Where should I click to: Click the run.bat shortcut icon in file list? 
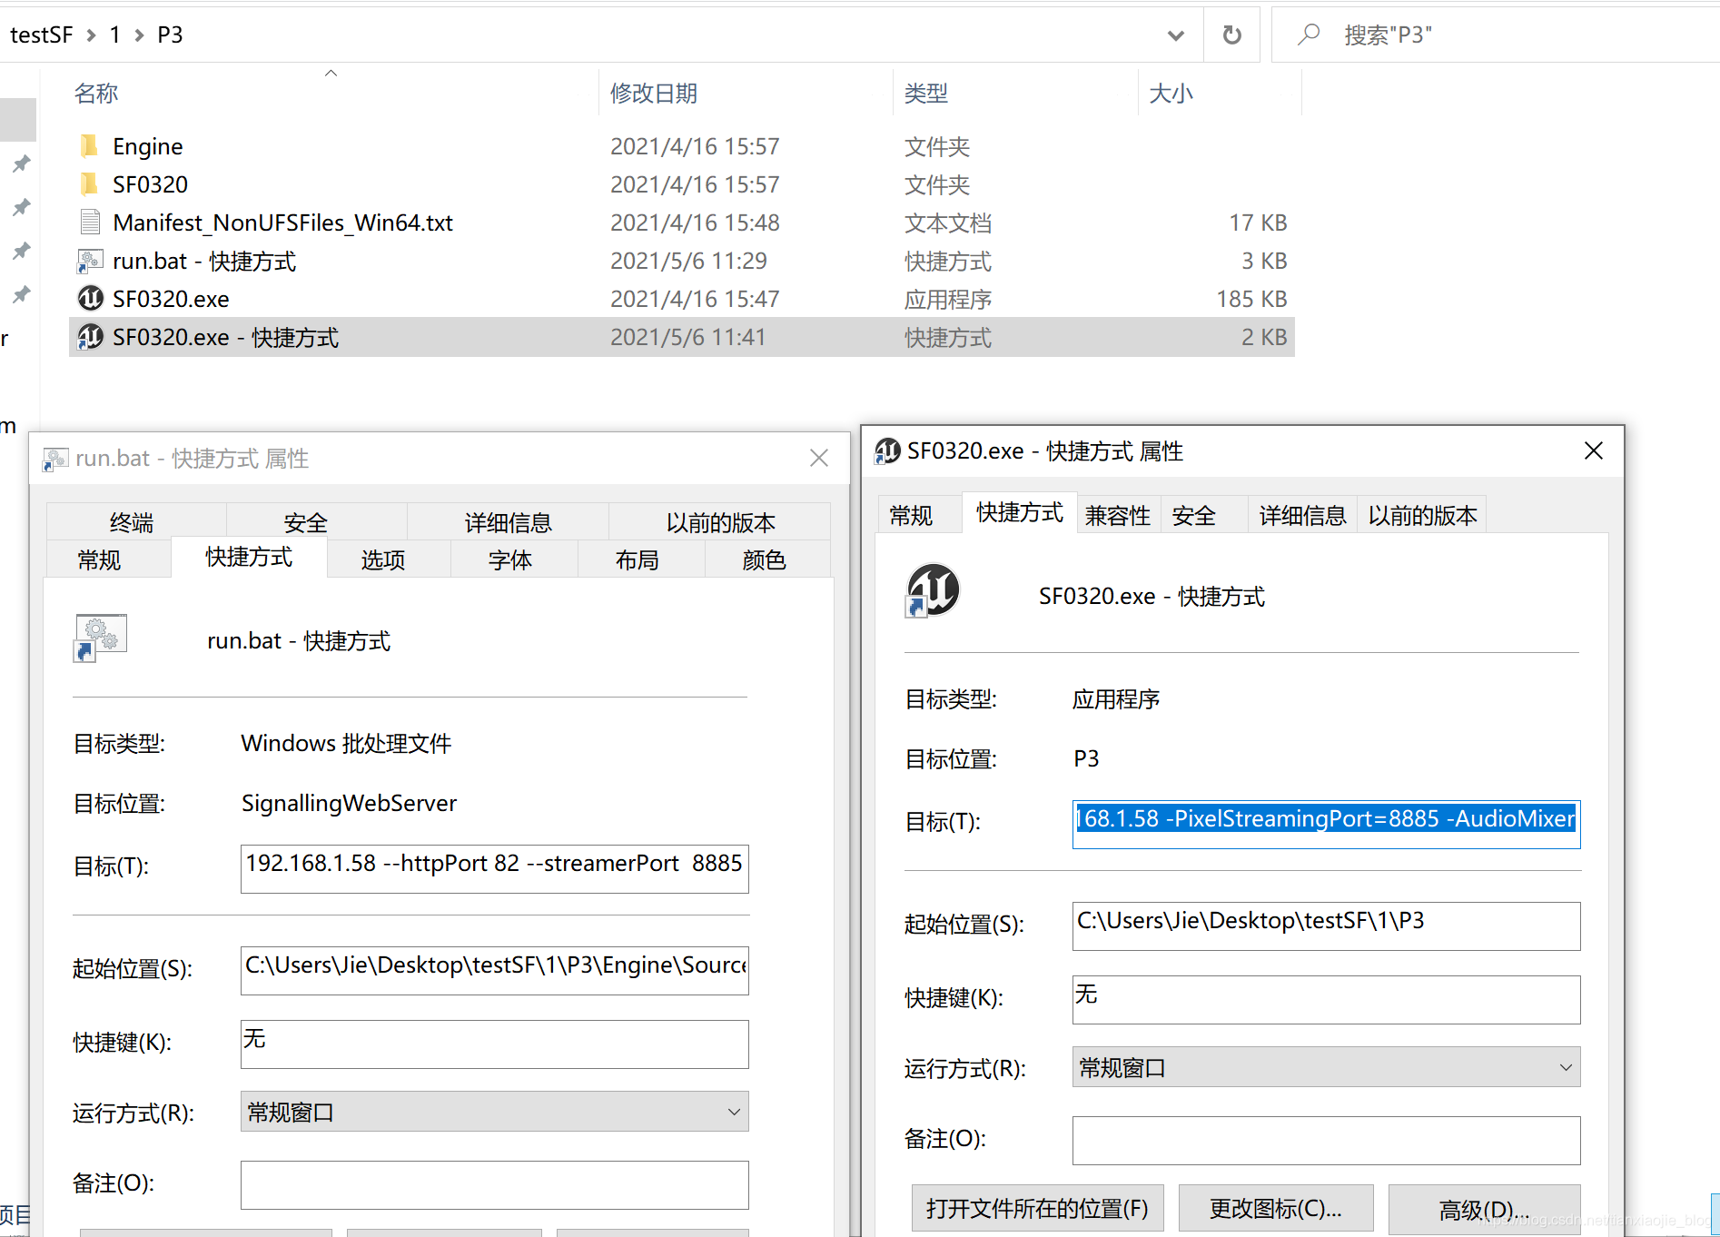click(90, 262)
